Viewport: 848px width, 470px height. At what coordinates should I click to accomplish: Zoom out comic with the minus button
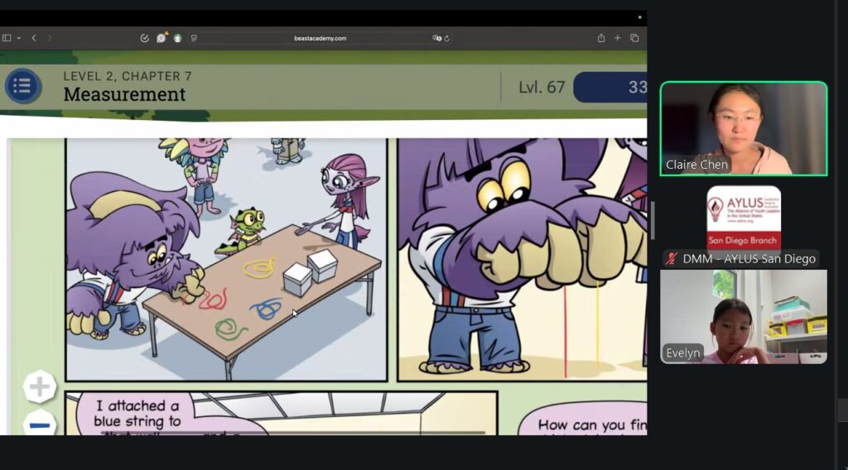(40, 424)
